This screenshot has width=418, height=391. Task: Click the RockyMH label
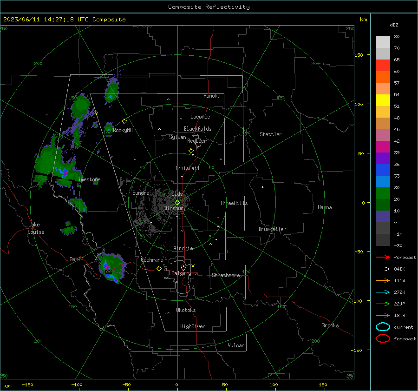(123, 130)
